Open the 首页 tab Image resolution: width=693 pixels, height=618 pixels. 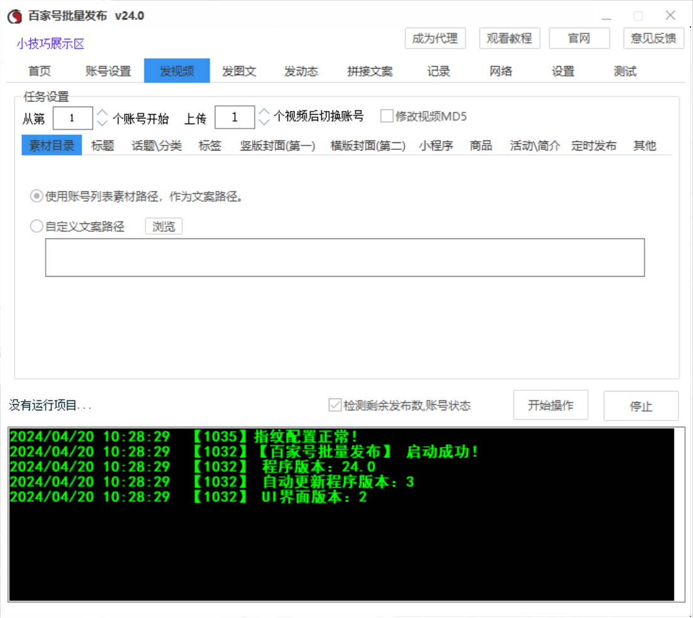(40, 71)
